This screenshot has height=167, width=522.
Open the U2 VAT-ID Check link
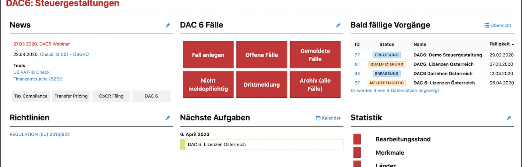[x=31, y=72]
